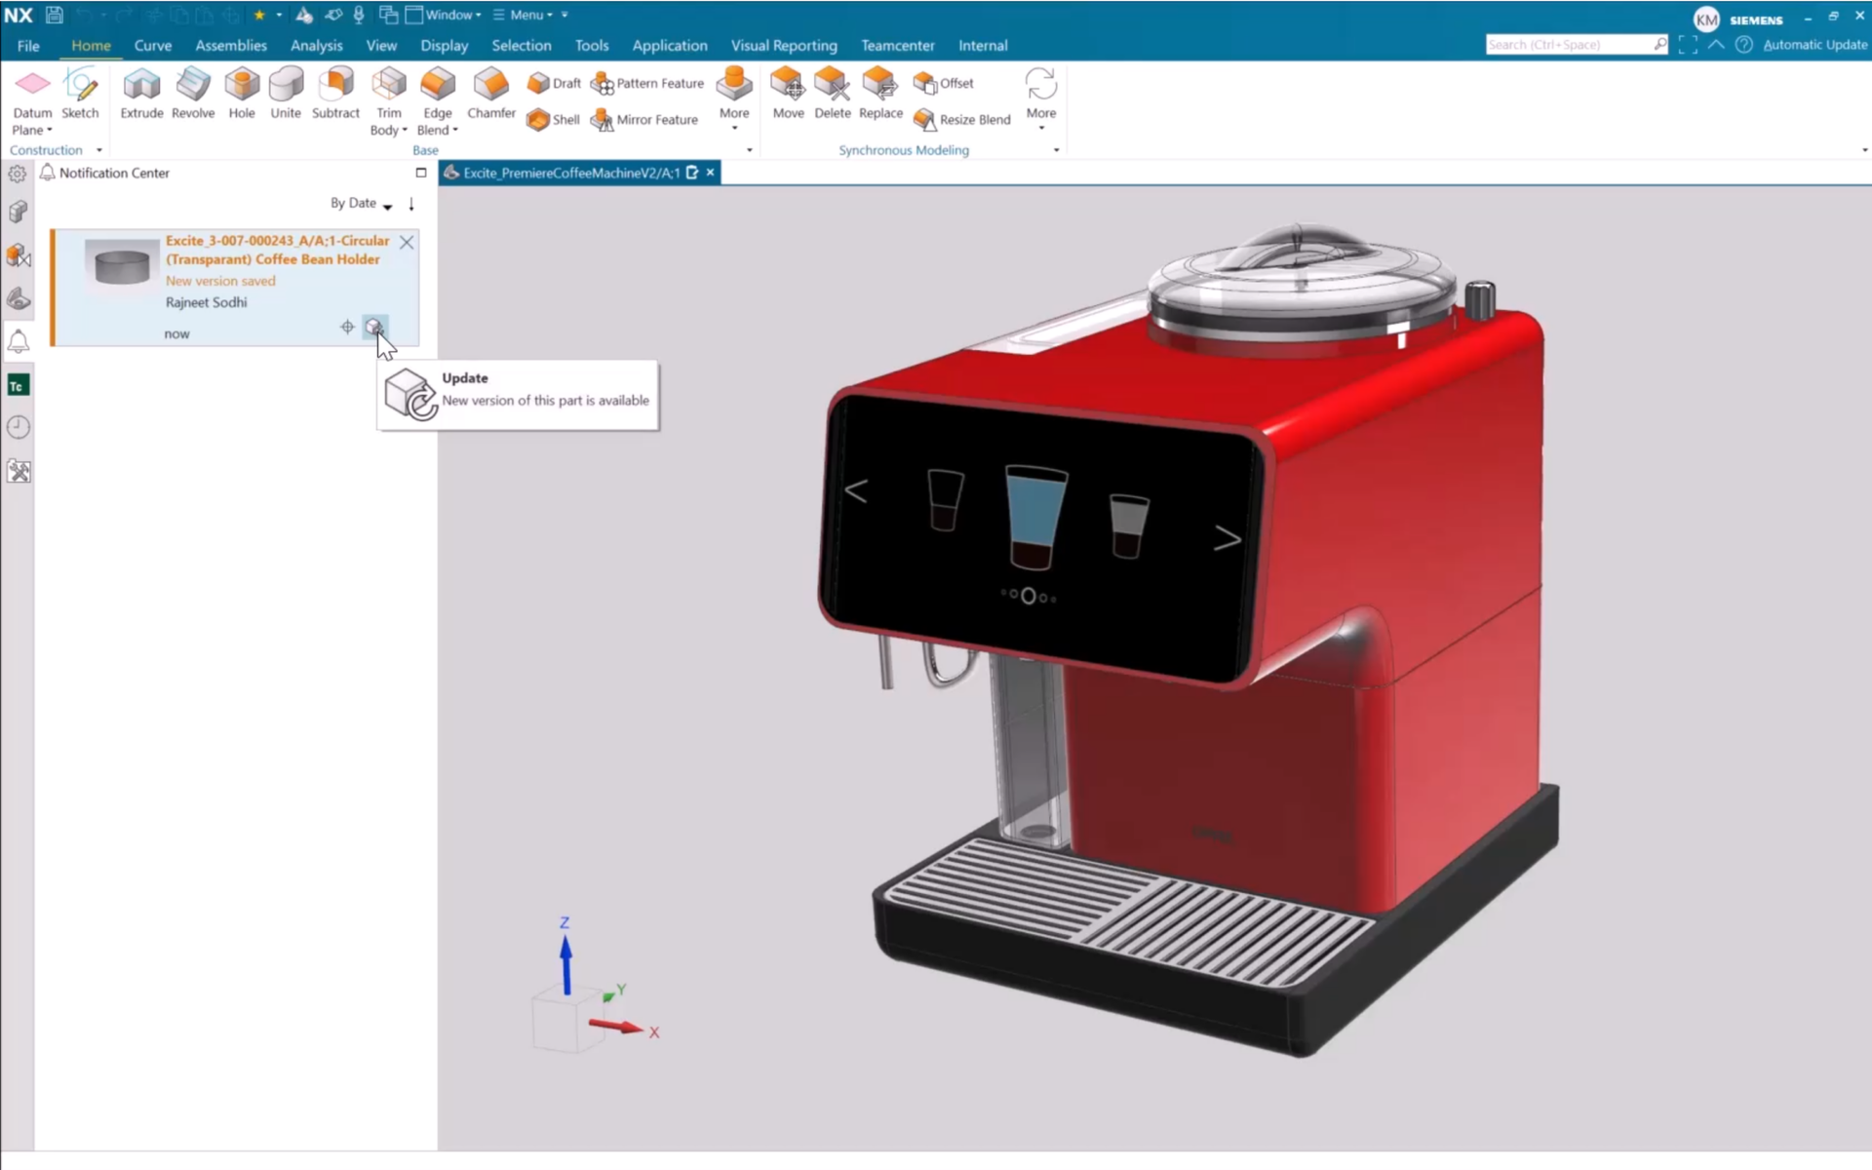Click the command search field
The width and height of the screenshot is (1872, 1170).
(x=1567, y=45)
